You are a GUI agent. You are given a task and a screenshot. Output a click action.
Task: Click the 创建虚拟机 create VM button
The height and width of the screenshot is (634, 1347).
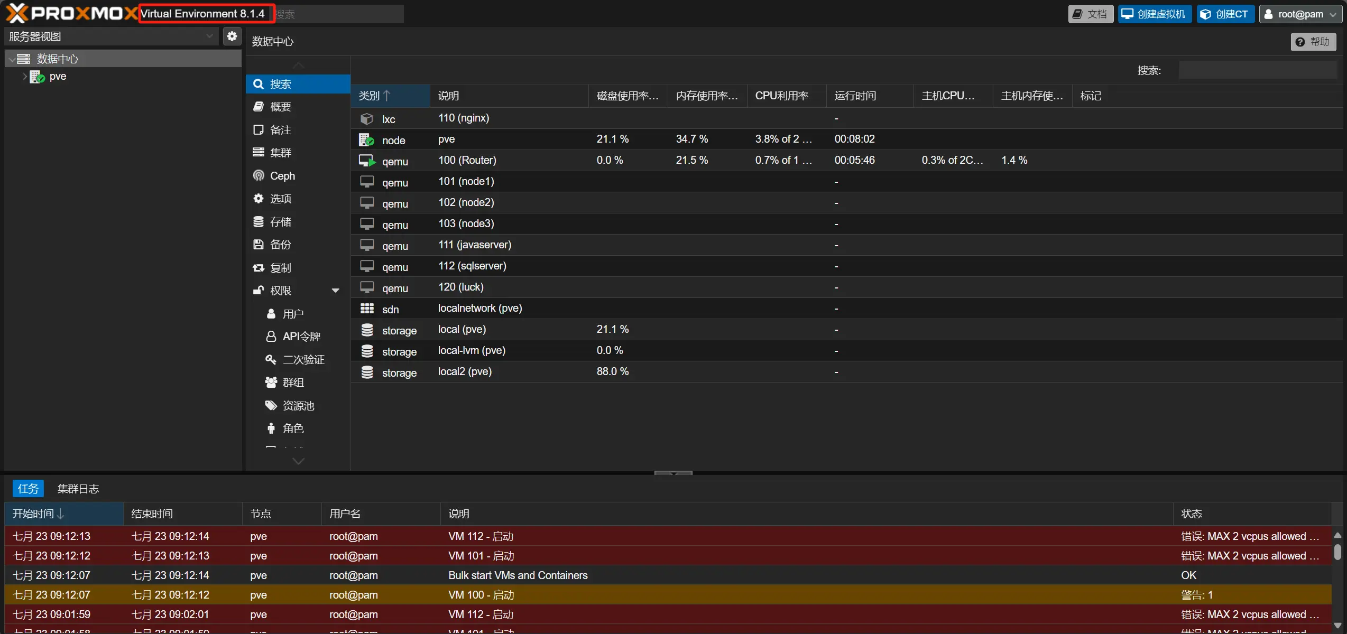[x=1154, y=14]
